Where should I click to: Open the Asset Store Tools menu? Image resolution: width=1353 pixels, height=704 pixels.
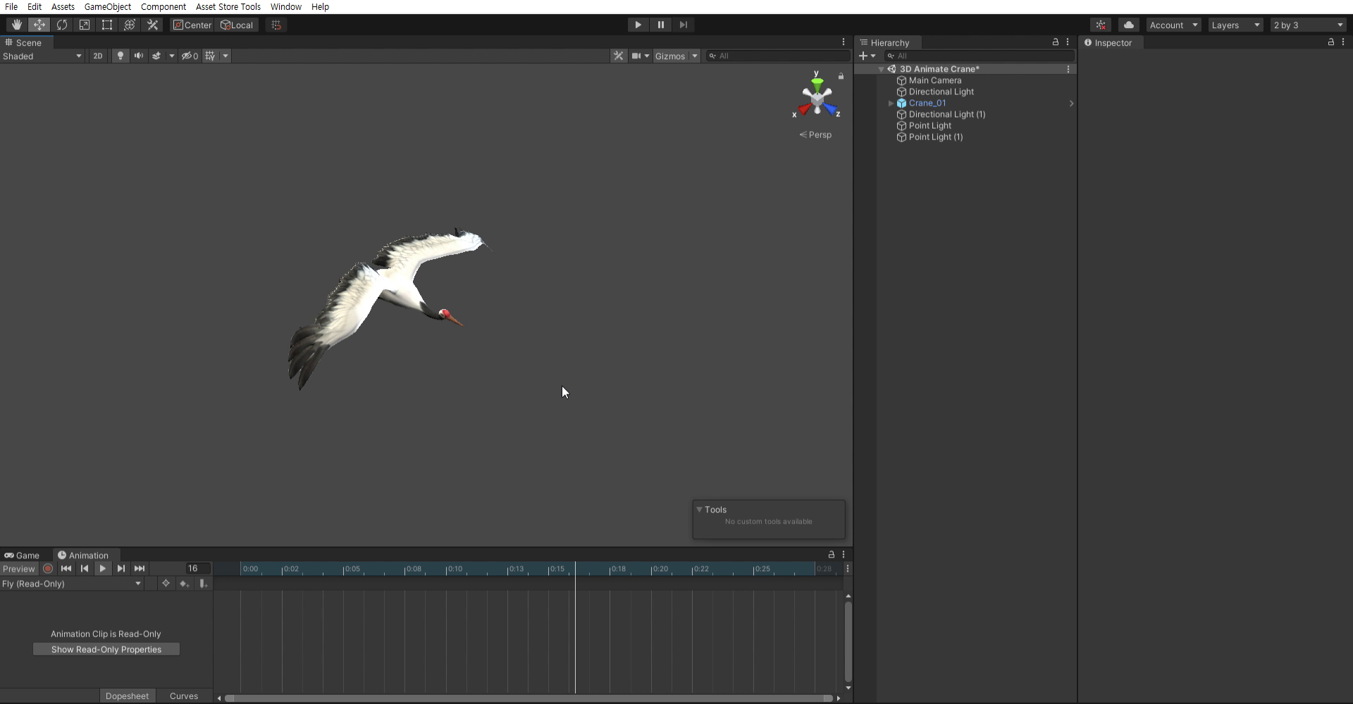coord(228,6)
